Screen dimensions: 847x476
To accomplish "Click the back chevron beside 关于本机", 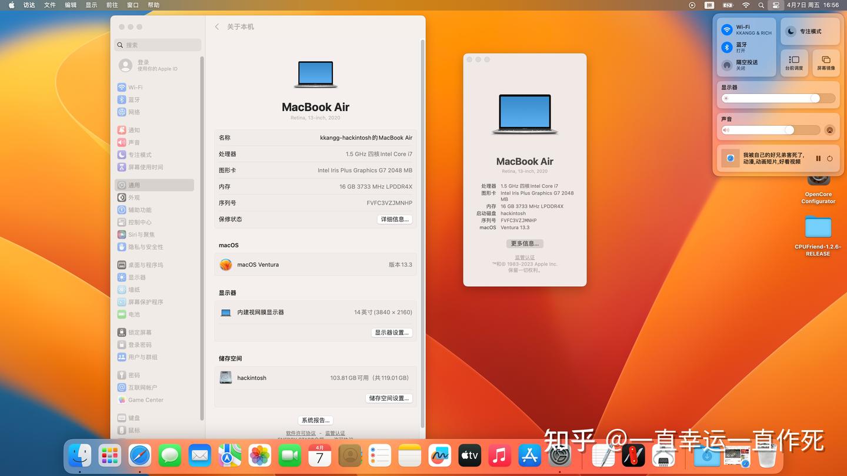I will pos(217,26).
